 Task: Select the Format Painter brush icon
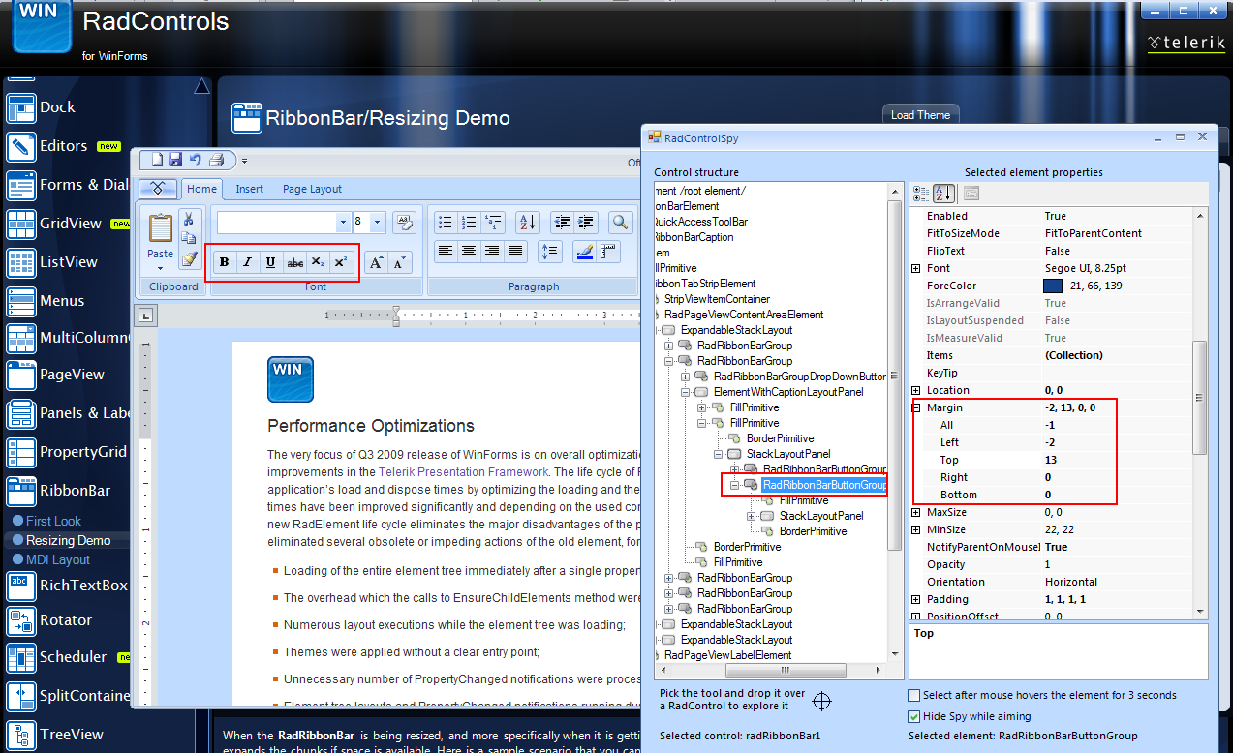[190, 258]
